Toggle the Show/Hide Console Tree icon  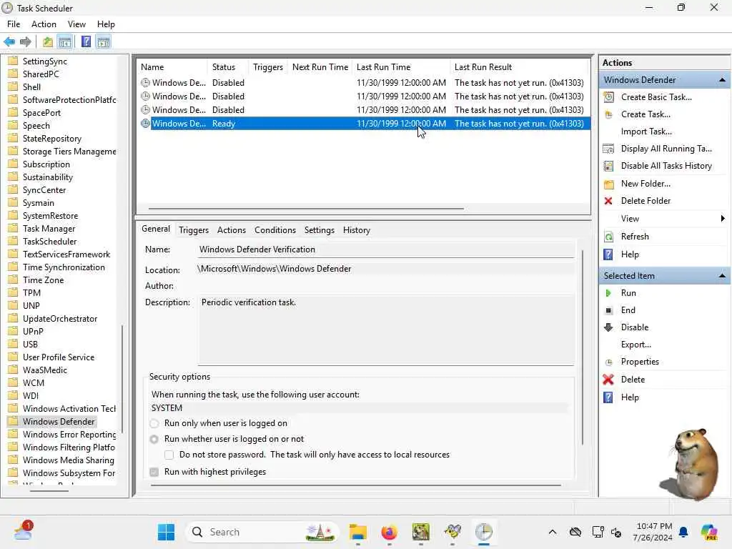coord(65,42)
